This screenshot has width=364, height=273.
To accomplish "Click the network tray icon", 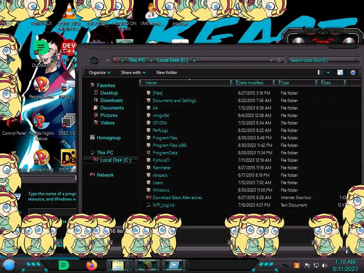I will pos(316,265).
